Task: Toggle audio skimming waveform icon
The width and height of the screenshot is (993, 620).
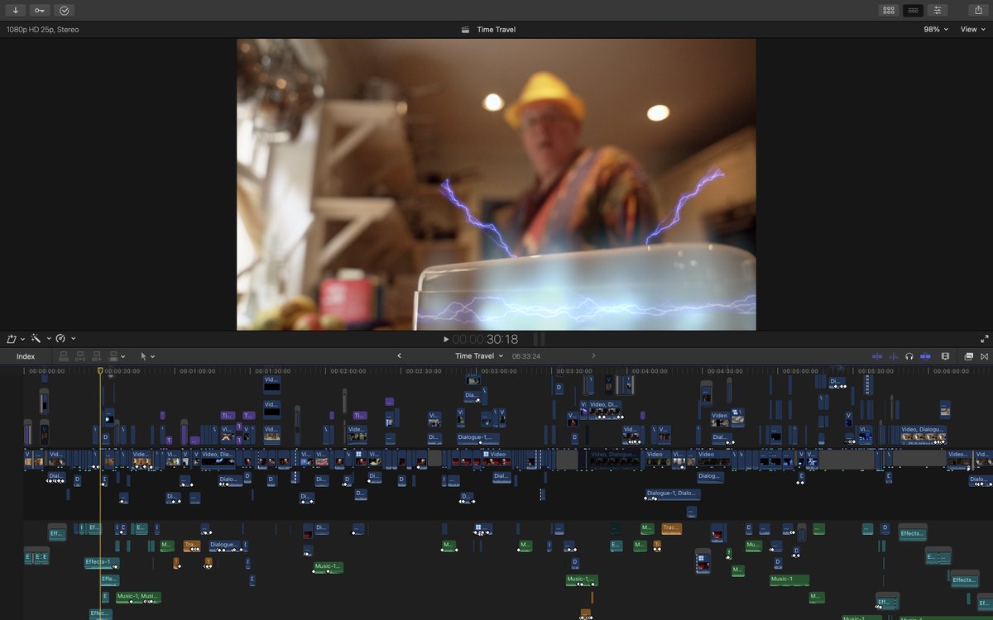Action: click(x=893, y=356)
